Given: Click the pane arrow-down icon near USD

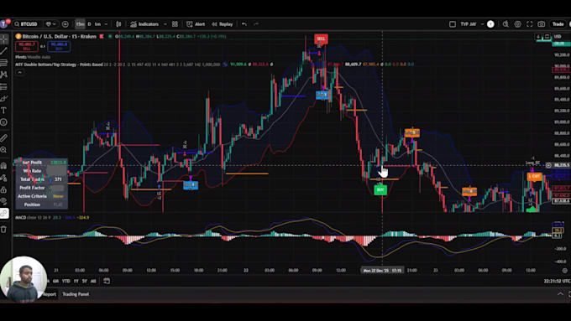Looking at the screenshot, I should pos(538,37).
